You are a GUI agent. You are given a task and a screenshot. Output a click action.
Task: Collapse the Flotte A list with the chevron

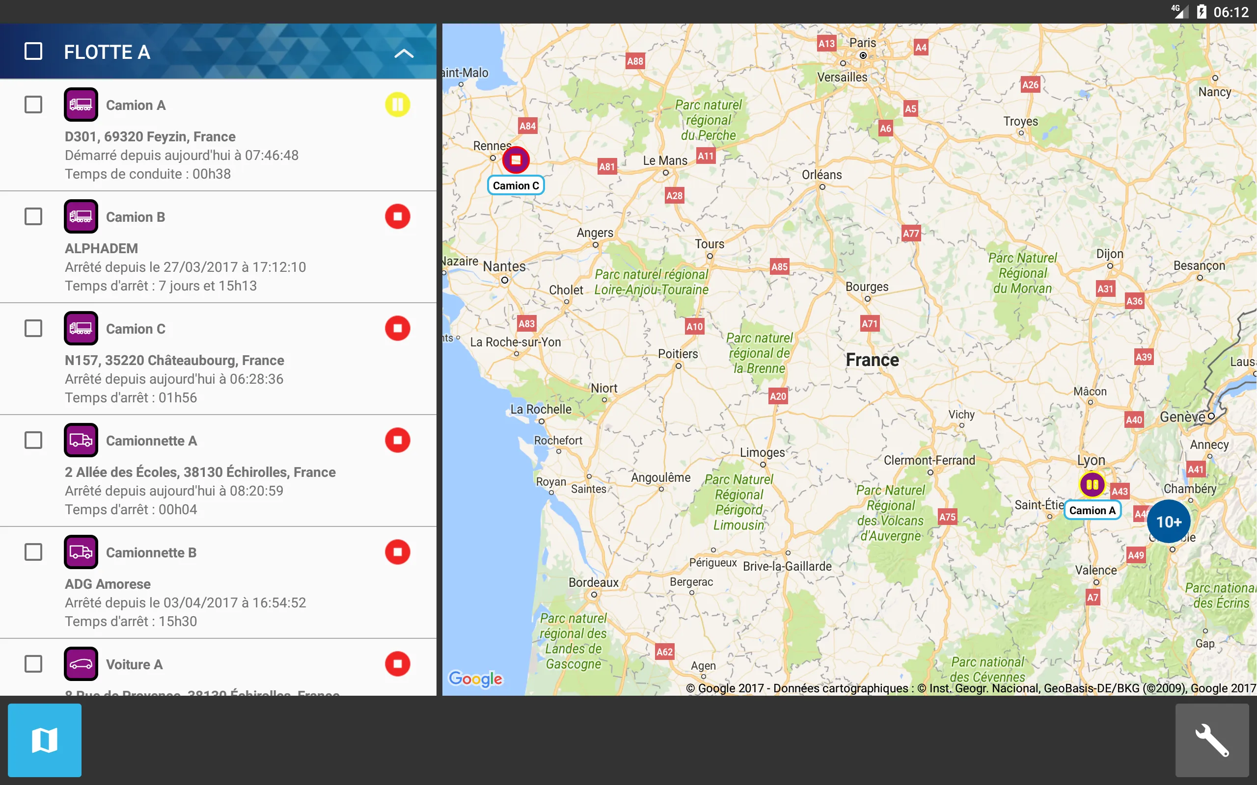coord(405,53)
